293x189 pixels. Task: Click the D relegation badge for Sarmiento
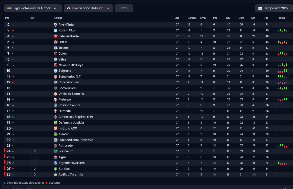click(34, 151)
